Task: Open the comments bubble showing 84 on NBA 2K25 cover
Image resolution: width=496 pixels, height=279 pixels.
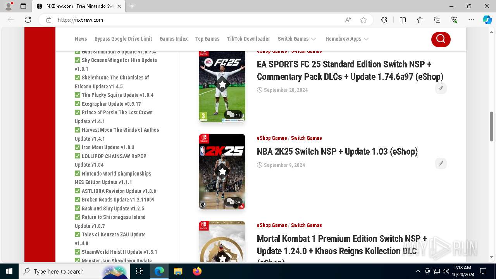Action: pos(233,201)
